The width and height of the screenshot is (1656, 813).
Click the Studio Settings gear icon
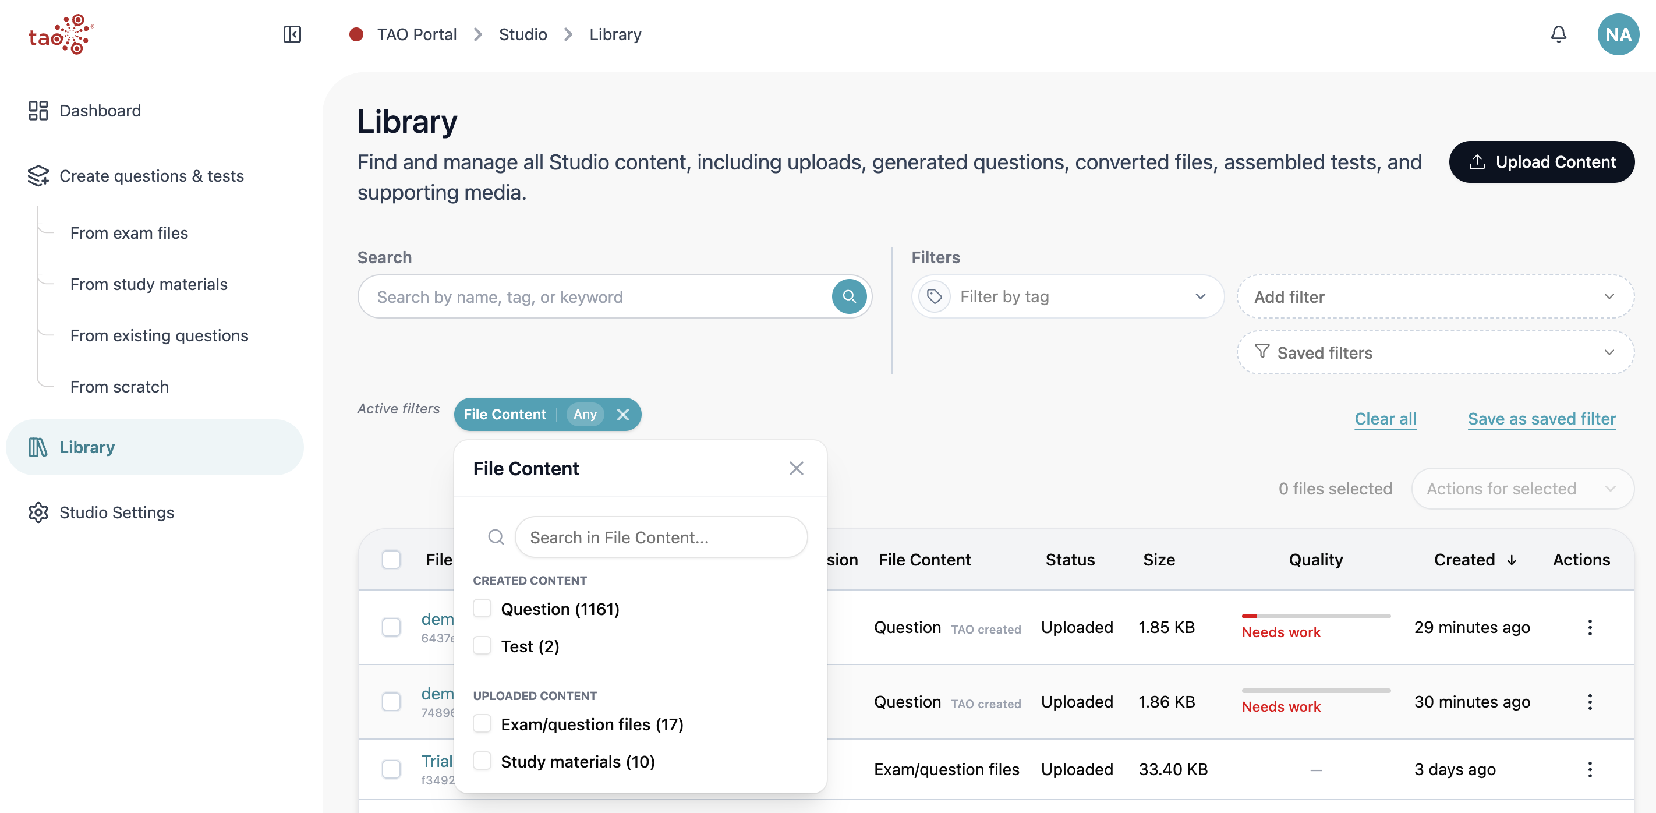(x=38, y=512)
